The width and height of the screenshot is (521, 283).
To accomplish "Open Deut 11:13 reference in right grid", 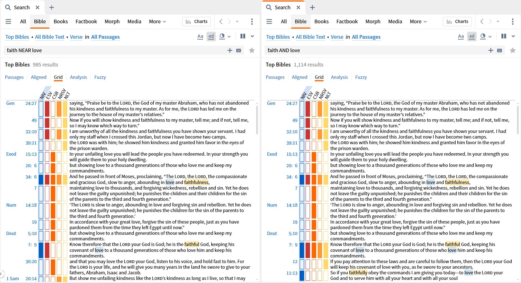I will pos(292,273).
